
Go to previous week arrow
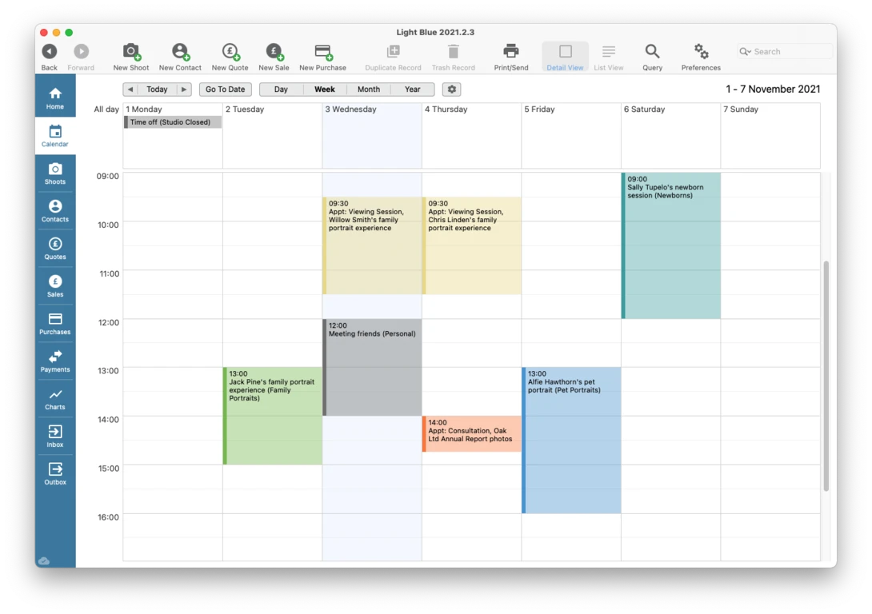coord(130,90)
